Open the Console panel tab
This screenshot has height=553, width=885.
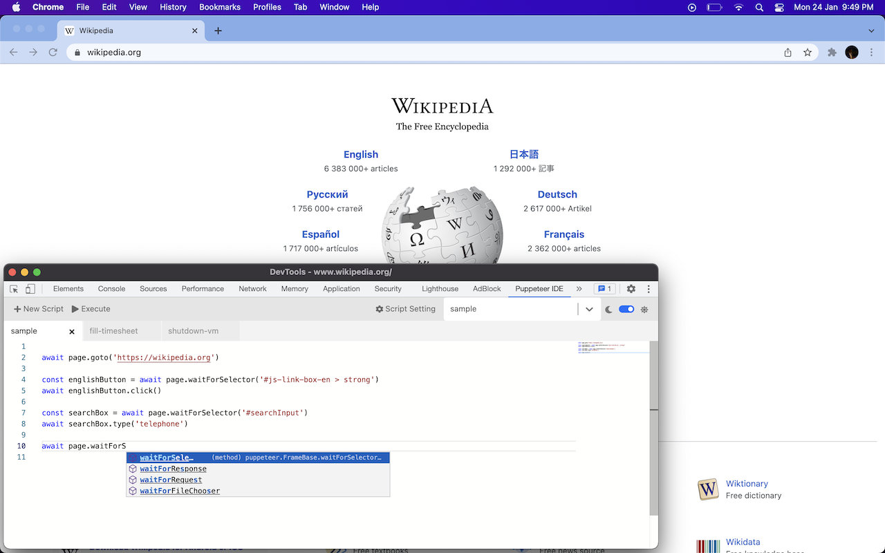point(111,289)
